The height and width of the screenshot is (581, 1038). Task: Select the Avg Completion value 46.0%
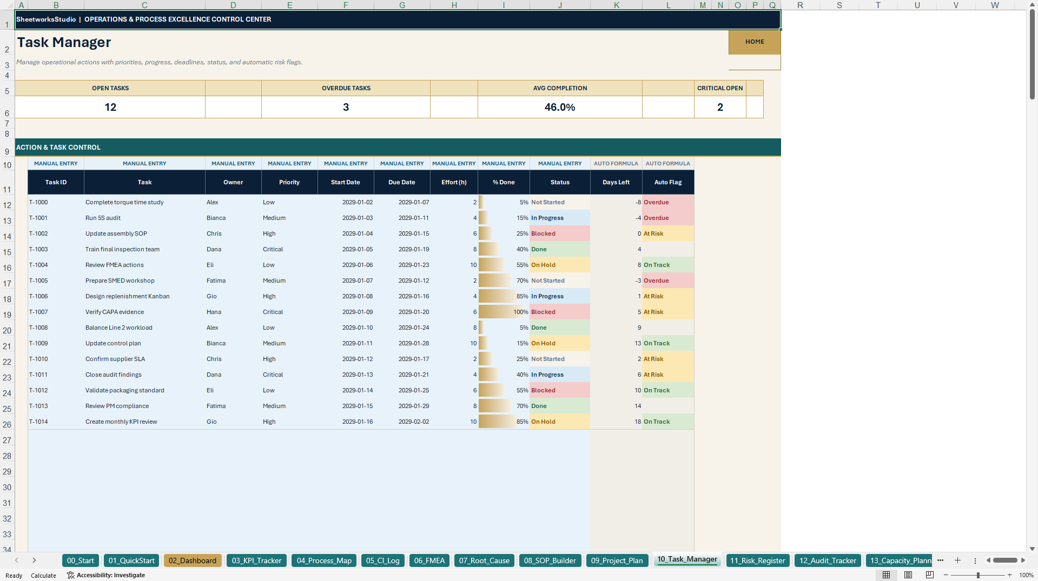(x=560, y=108)
